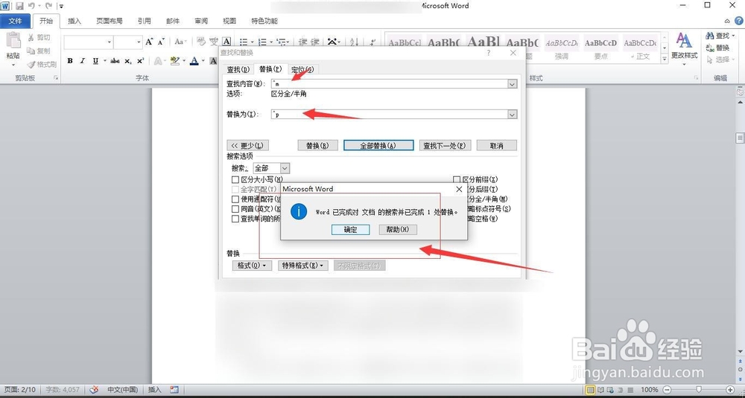Toggle italic formatting I

click(82, 61)
